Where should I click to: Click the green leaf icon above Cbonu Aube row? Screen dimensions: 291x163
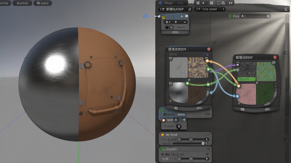tap(162, 110)
